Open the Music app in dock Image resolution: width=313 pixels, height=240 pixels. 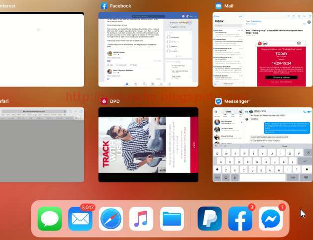click(x=141, y=219)
